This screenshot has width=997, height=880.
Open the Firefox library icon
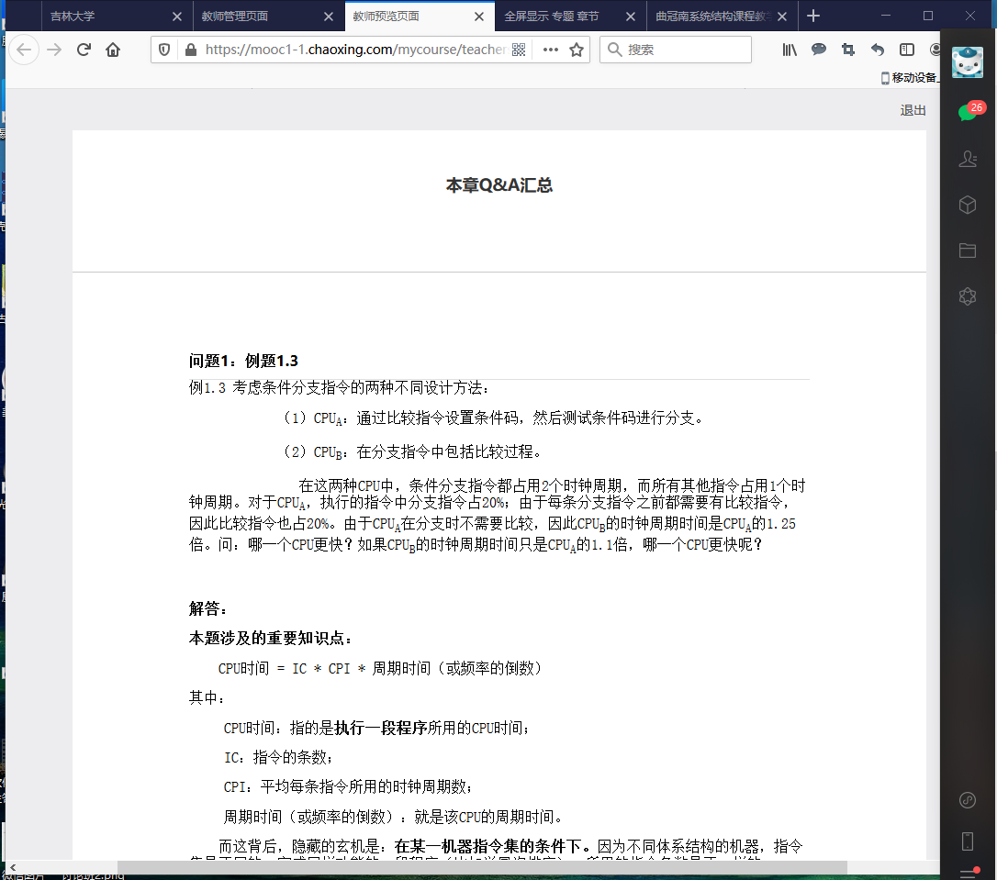[790, 50]
